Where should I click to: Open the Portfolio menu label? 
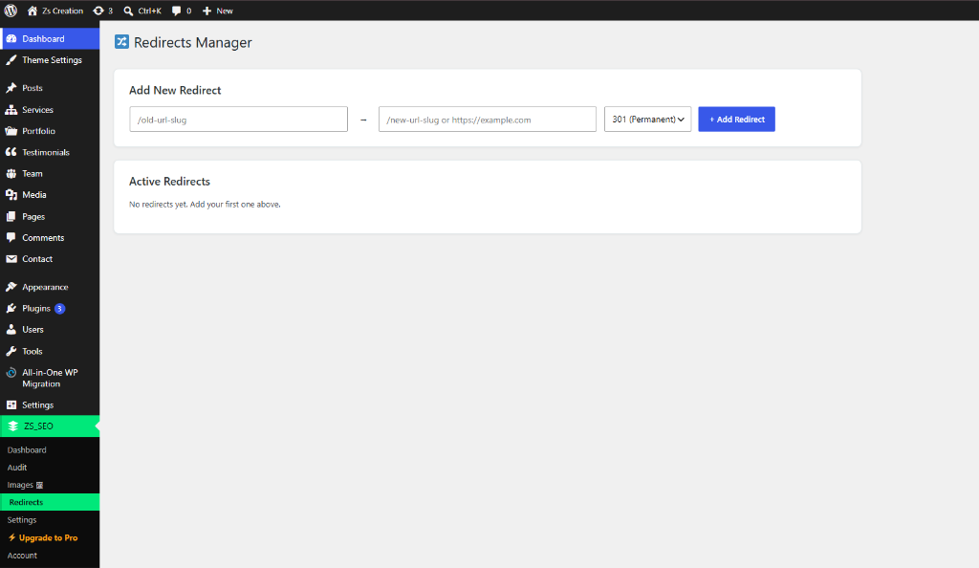pyautogui.click(x=38, y=131)
